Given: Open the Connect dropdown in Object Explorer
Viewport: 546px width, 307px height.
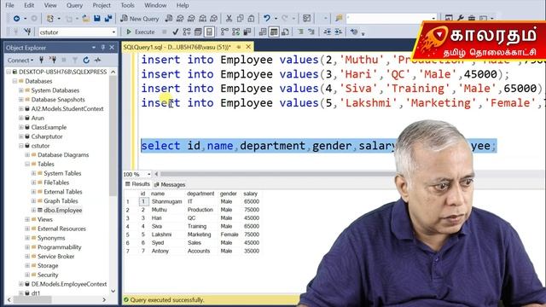Looking at the screenshot, I should [20, 61].
